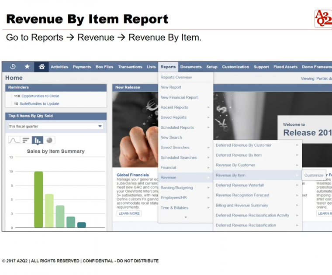Click LEARN MORE under Global Financials
Screen dimensions: 332x275
[x=129, y=213]
